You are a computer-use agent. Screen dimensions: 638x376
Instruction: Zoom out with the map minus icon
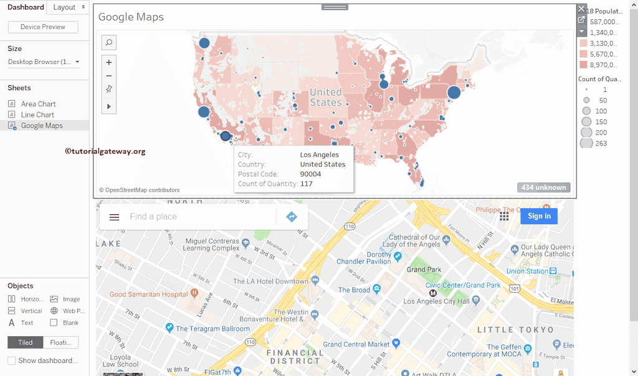(109, 76)
